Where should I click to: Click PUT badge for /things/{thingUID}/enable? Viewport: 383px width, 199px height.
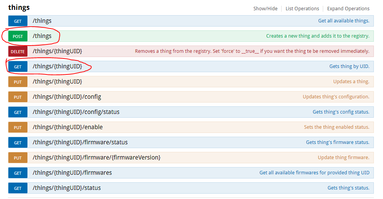[x=18, y=128]
